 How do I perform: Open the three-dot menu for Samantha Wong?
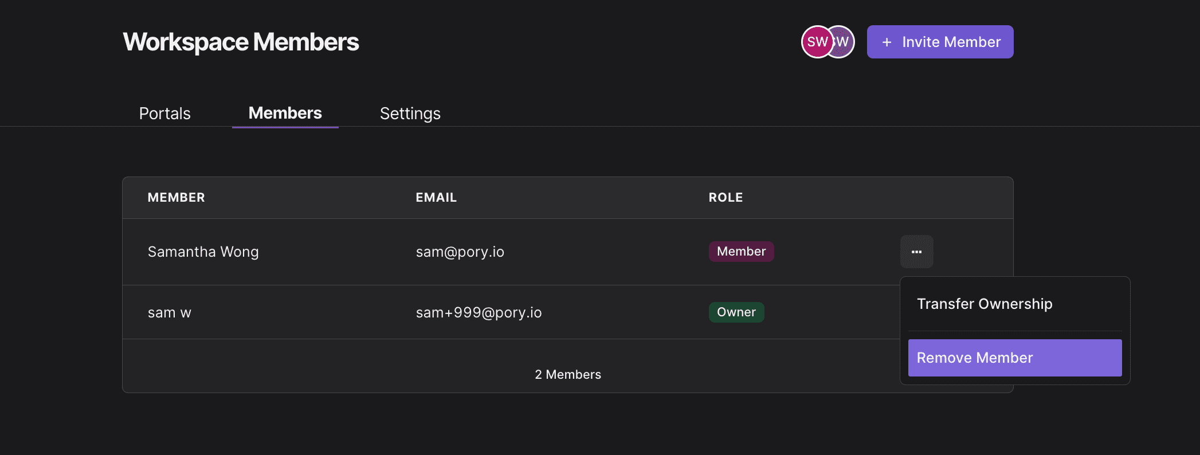pos(917,252)
